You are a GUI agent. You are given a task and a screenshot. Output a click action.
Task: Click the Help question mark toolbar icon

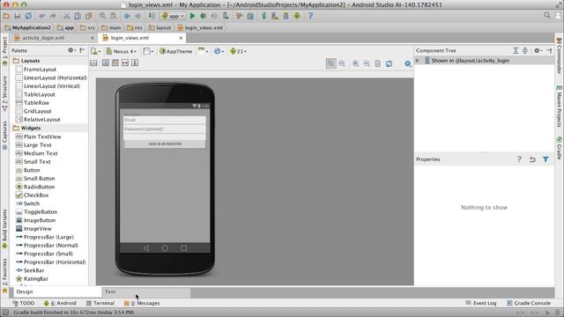pyautogui.click(x=310, y=16)
